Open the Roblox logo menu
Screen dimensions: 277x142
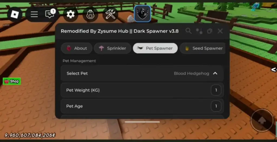[x=15, y=14]
